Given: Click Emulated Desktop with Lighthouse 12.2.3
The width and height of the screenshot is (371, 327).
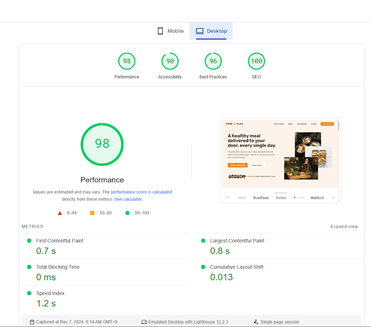Looking at the screenshot, I should [x=188, y=322].
